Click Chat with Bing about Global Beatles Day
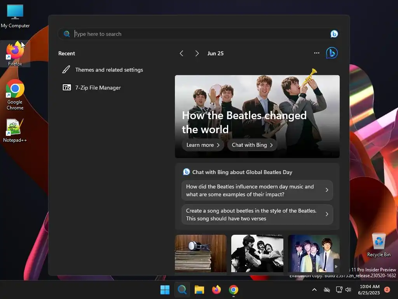Image resolution: width=398 pixels, height=299 pixels. (x=242, y=172)
